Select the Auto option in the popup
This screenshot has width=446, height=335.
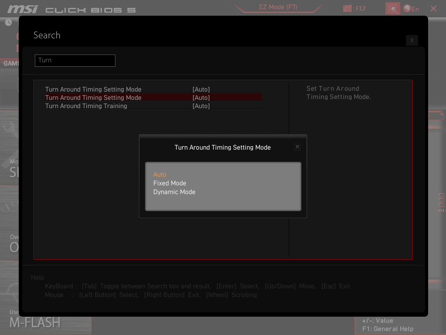(x=159, y=174)
